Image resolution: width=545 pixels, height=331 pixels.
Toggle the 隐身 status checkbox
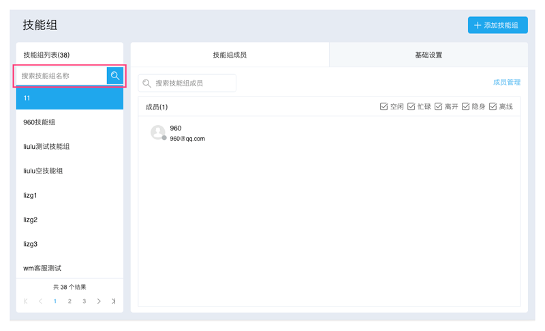[x=466, y=107]
